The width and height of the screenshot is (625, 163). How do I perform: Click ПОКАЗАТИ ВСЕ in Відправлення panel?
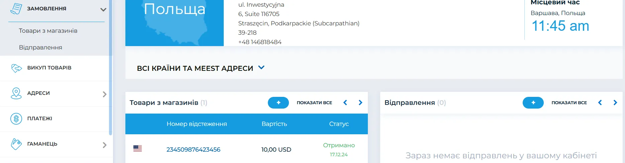tap(569, 103)
